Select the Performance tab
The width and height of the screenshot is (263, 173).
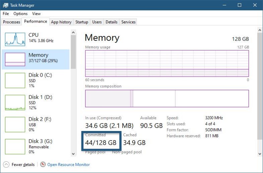pyautogui.click(x=35, y=21)
